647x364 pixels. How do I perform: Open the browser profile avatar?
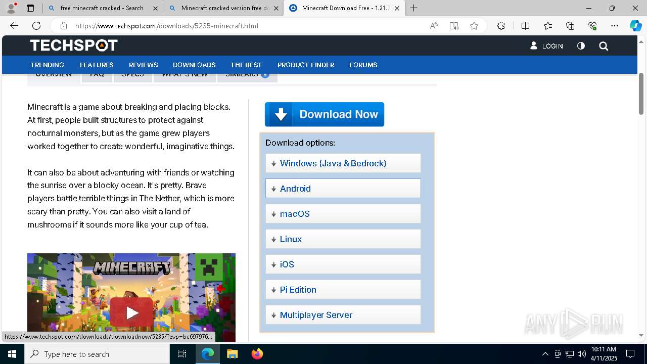(11, 8)
